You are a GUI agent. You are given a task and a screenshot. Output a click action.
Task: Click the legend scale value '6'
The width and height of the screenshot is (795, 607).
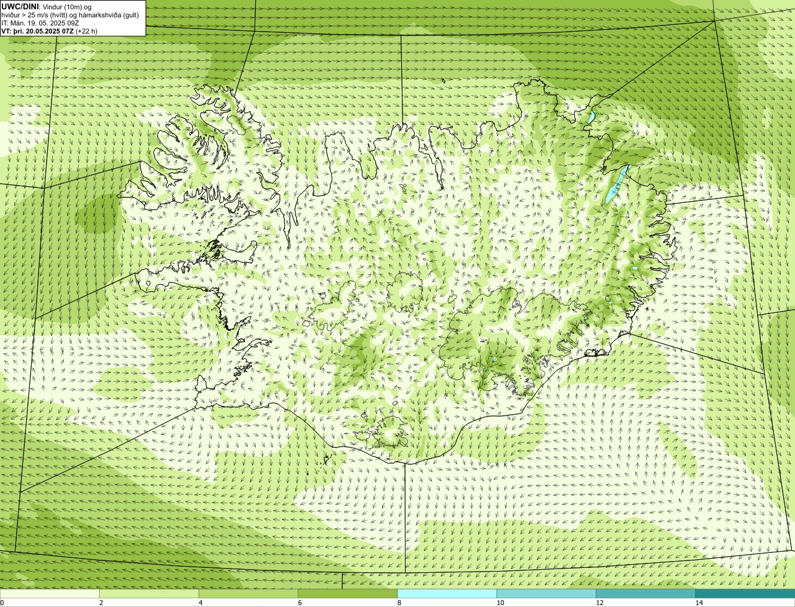299,603
